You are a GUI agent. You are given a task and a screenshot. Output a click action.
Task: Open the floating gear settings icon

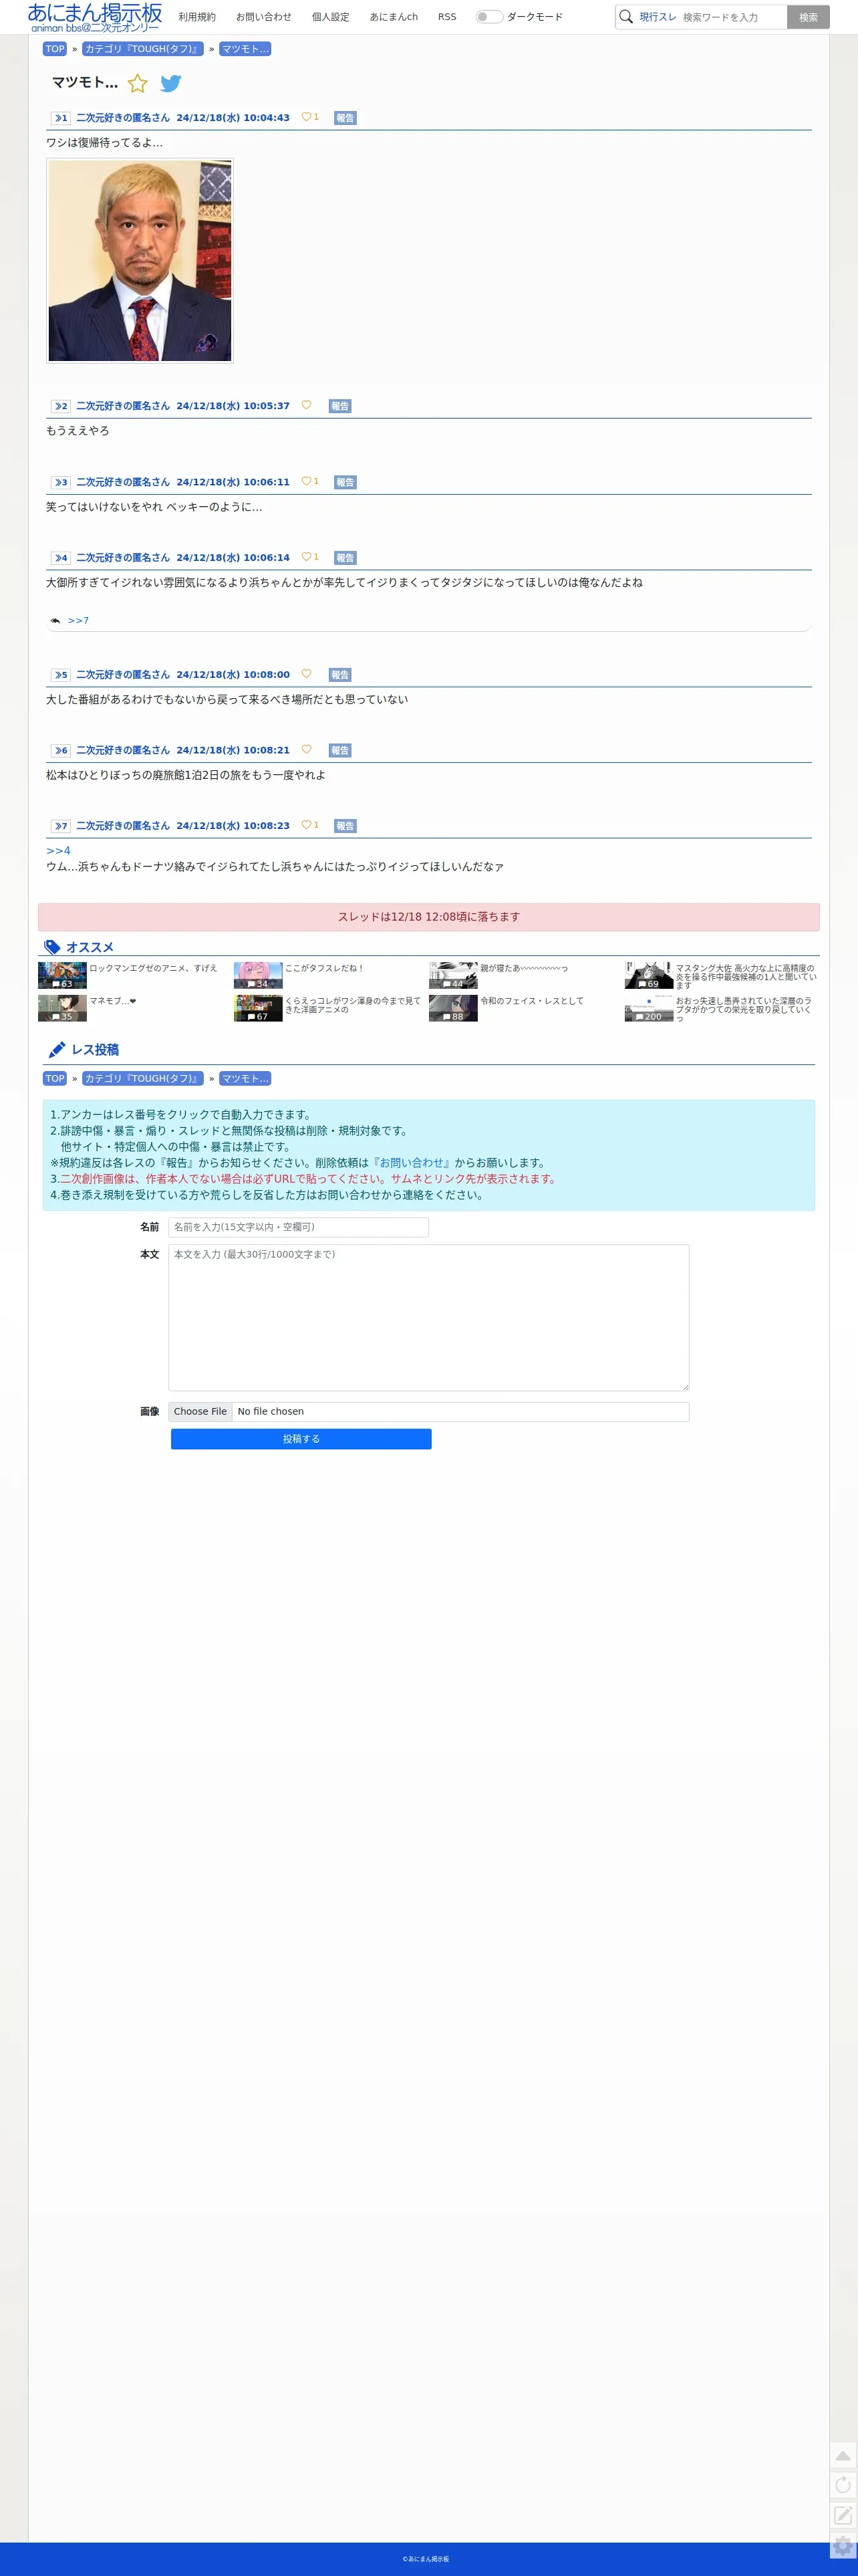[843, 2546]
